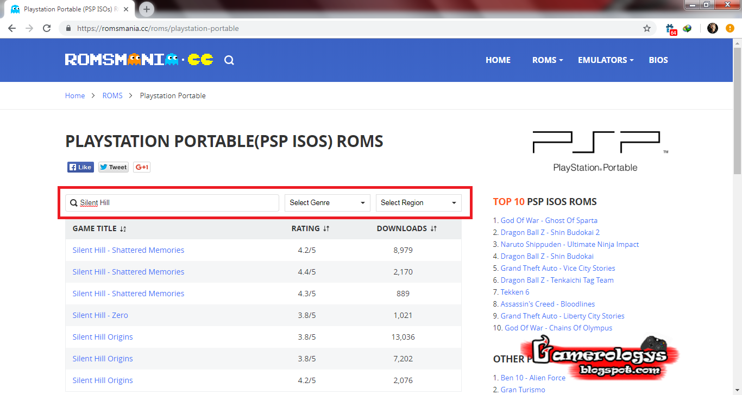The height and width of the screenshot is (395, 742).
Task: Go to HOME in the navigation bar
Action: (x=498, y=60)
